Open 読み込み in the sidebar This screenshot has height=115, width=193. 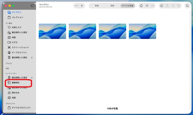coord(15,93)
